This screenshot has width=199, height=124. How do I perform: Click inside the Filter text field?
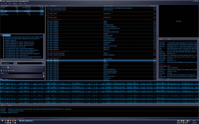[30, 63]
